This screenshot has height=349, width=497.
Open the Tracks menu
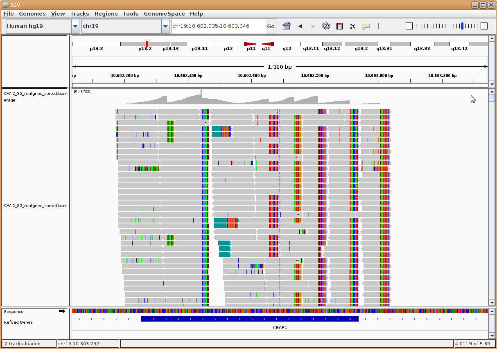pyautogui.click(x=79, y=14)
